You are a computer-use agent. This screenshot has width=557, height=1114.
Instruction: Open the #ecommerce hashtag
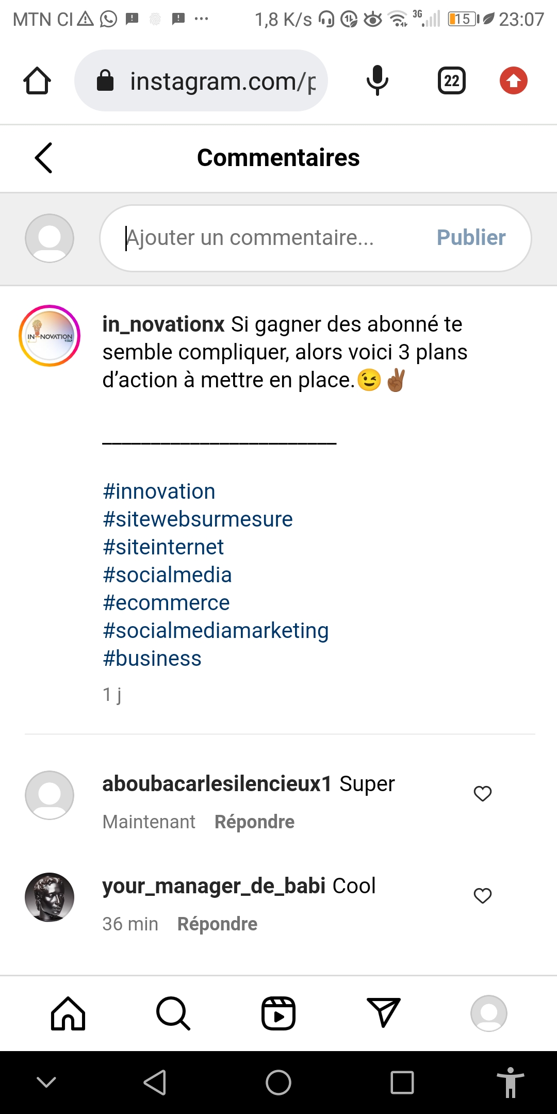click(x=166, y=603)
